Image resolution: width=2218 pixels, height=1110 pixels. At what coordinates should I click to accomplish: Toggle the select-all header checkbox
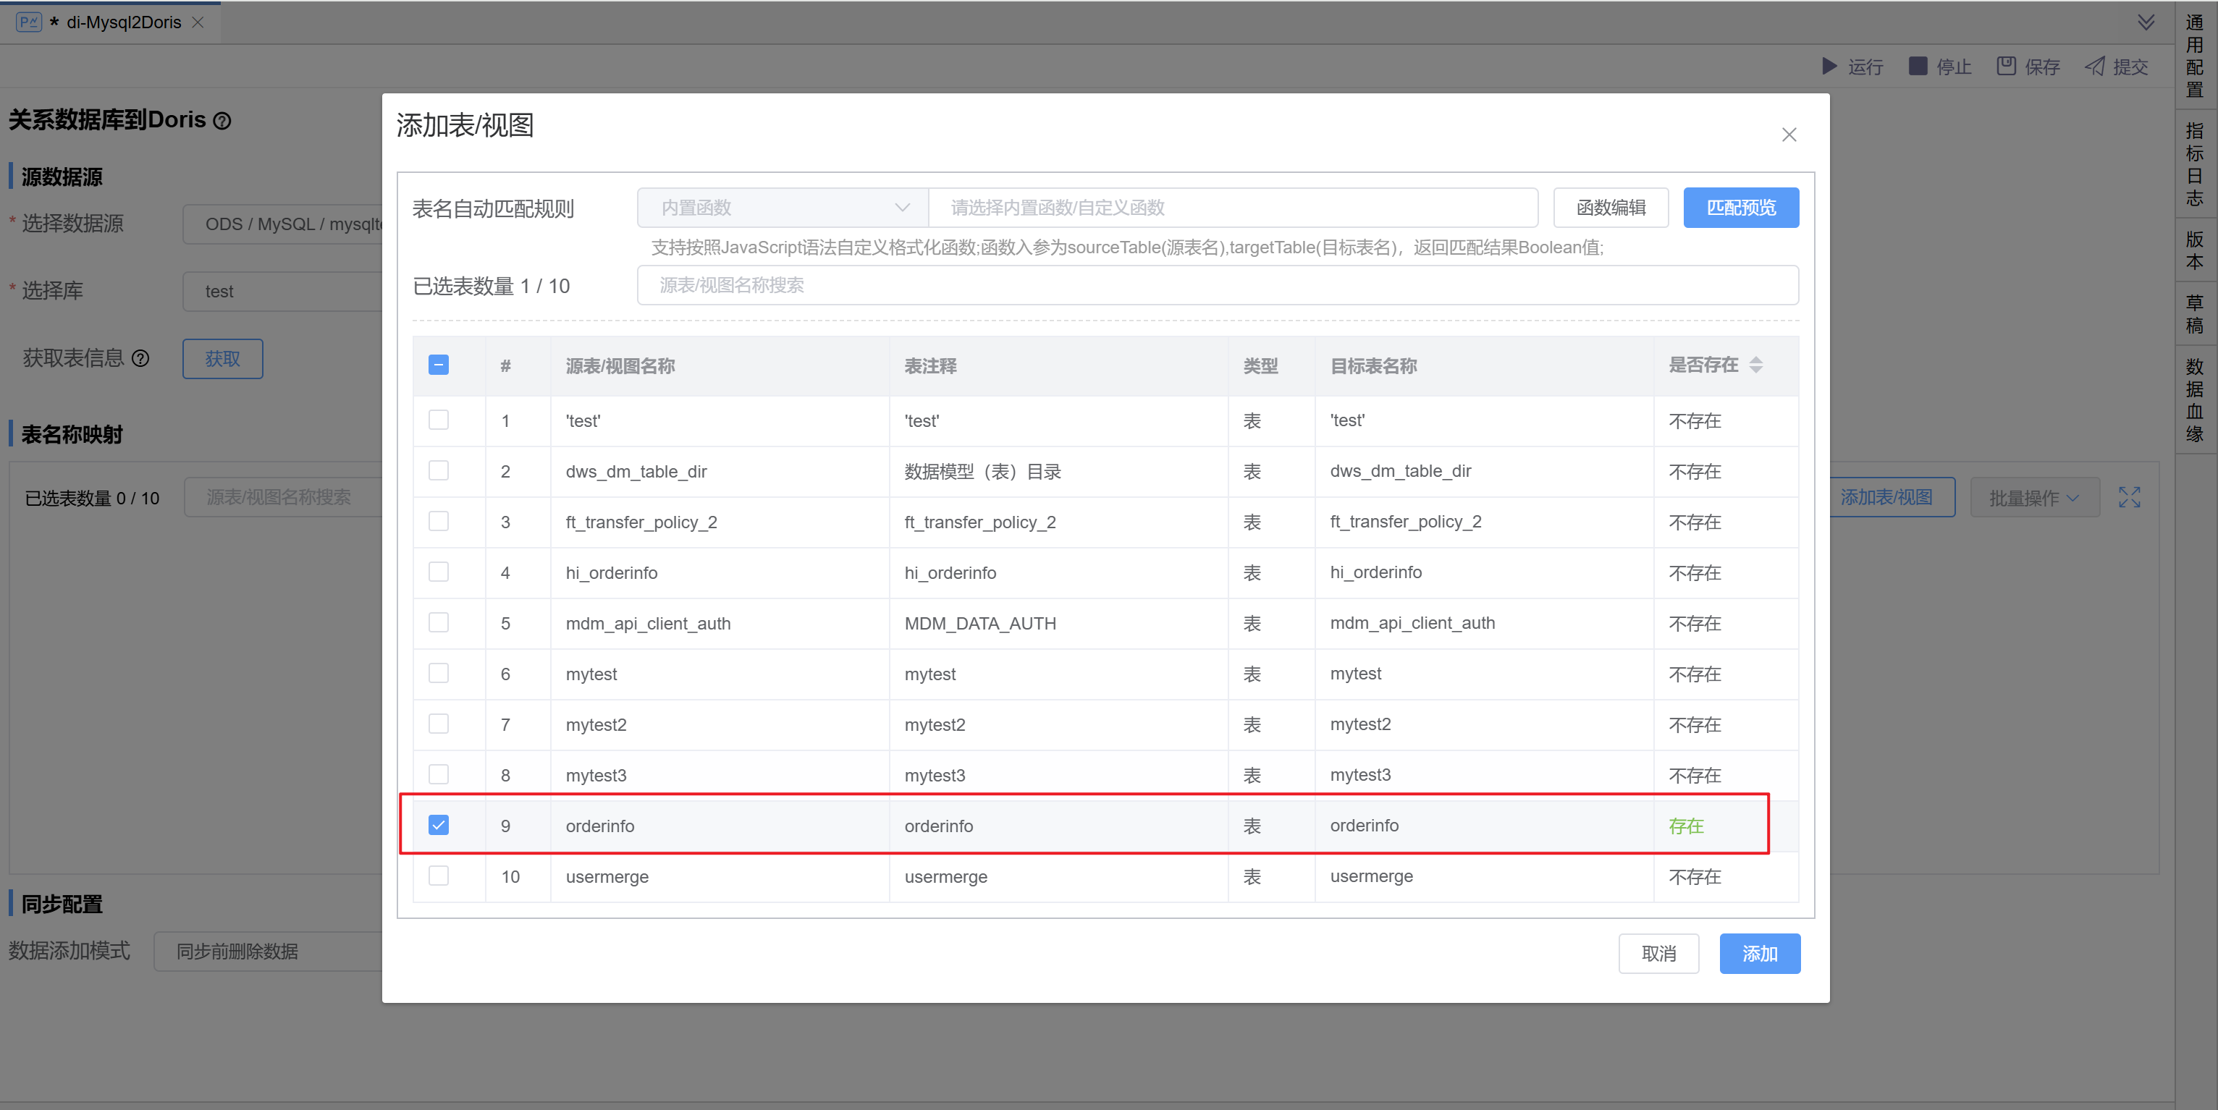tap(438, 365)
